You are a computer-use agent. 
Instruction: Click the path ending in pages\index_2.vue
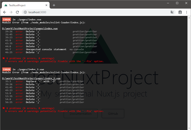coord(31,78)
